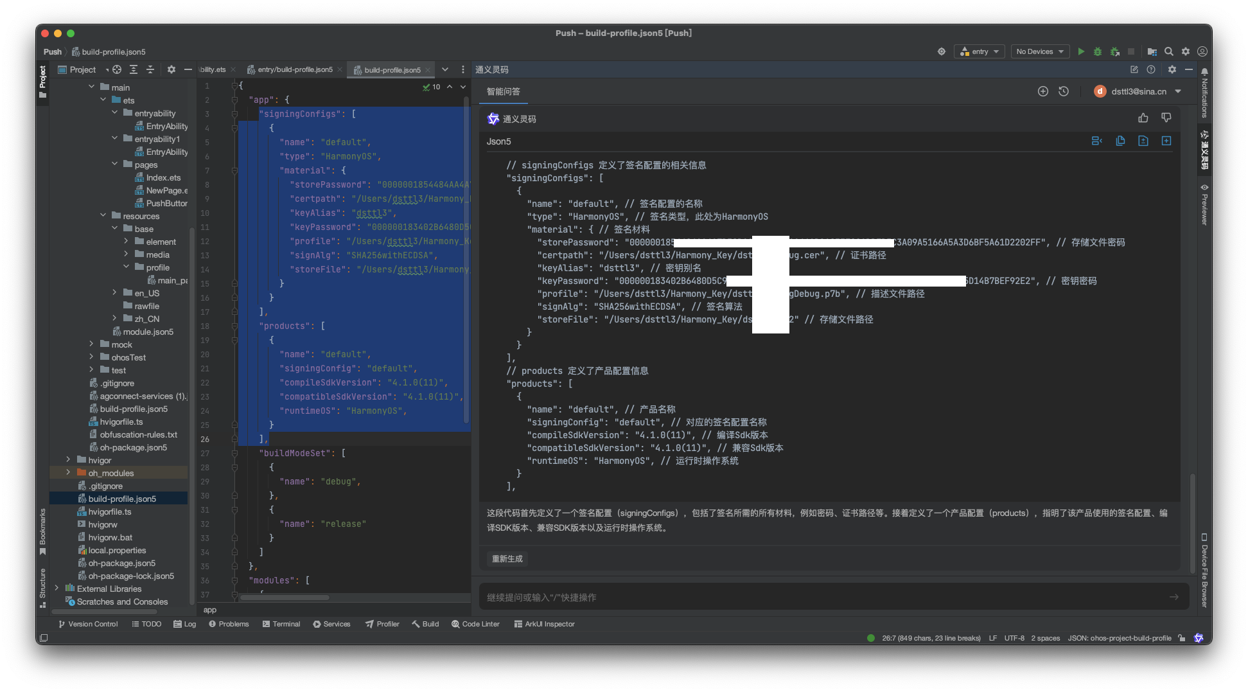Create new file from Json5 code block
The height and width of the screenshot is (692, 1248).
[1166, 141]
